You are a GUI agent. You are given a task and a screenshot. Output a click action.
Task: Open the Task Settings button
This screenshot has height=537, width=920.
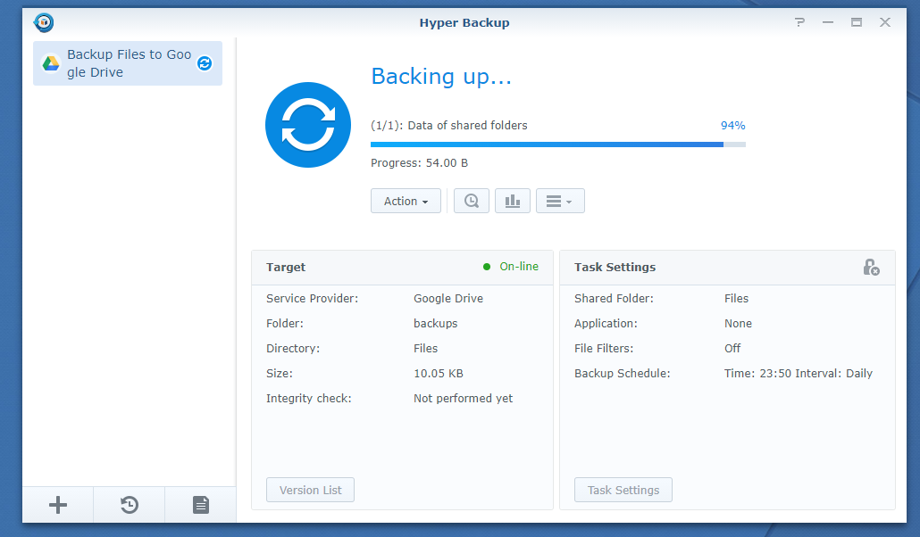[x=623, y=490]
